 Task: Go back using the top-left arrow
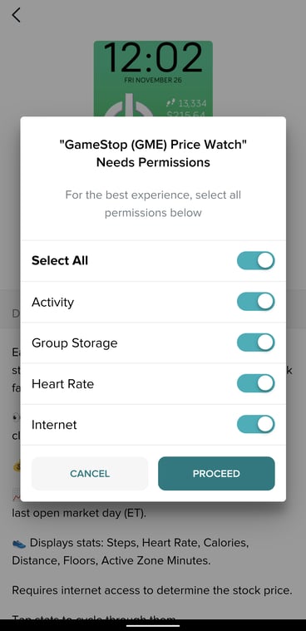point(16,15)
